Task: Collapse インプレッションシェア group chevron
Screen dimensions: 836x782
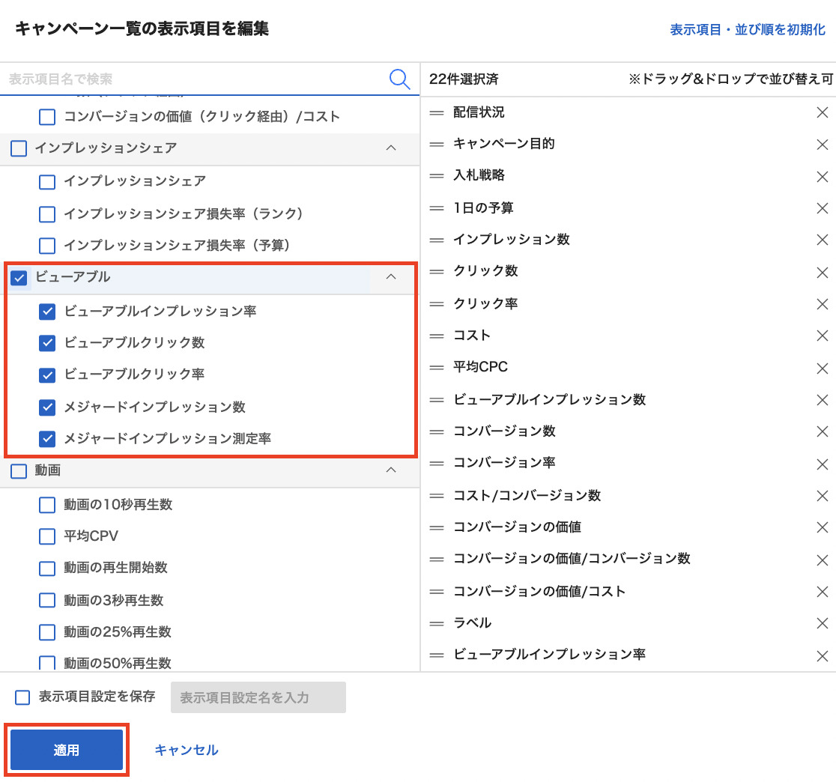Action: (x=390, y=148)
